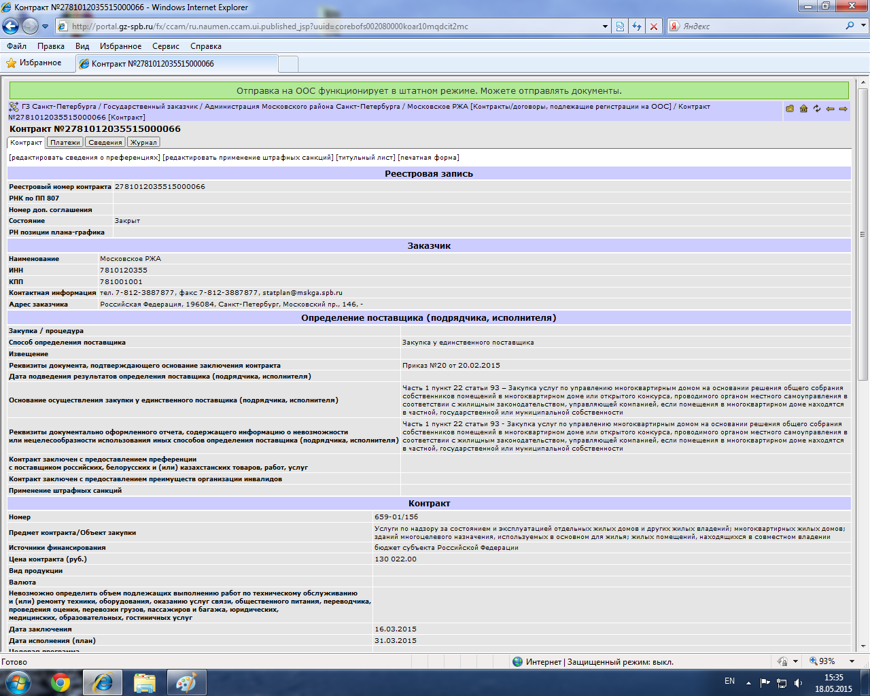Viewport: 870px width, 696px height.
Task: Open the Вид menu
Action: pos(82,46)
